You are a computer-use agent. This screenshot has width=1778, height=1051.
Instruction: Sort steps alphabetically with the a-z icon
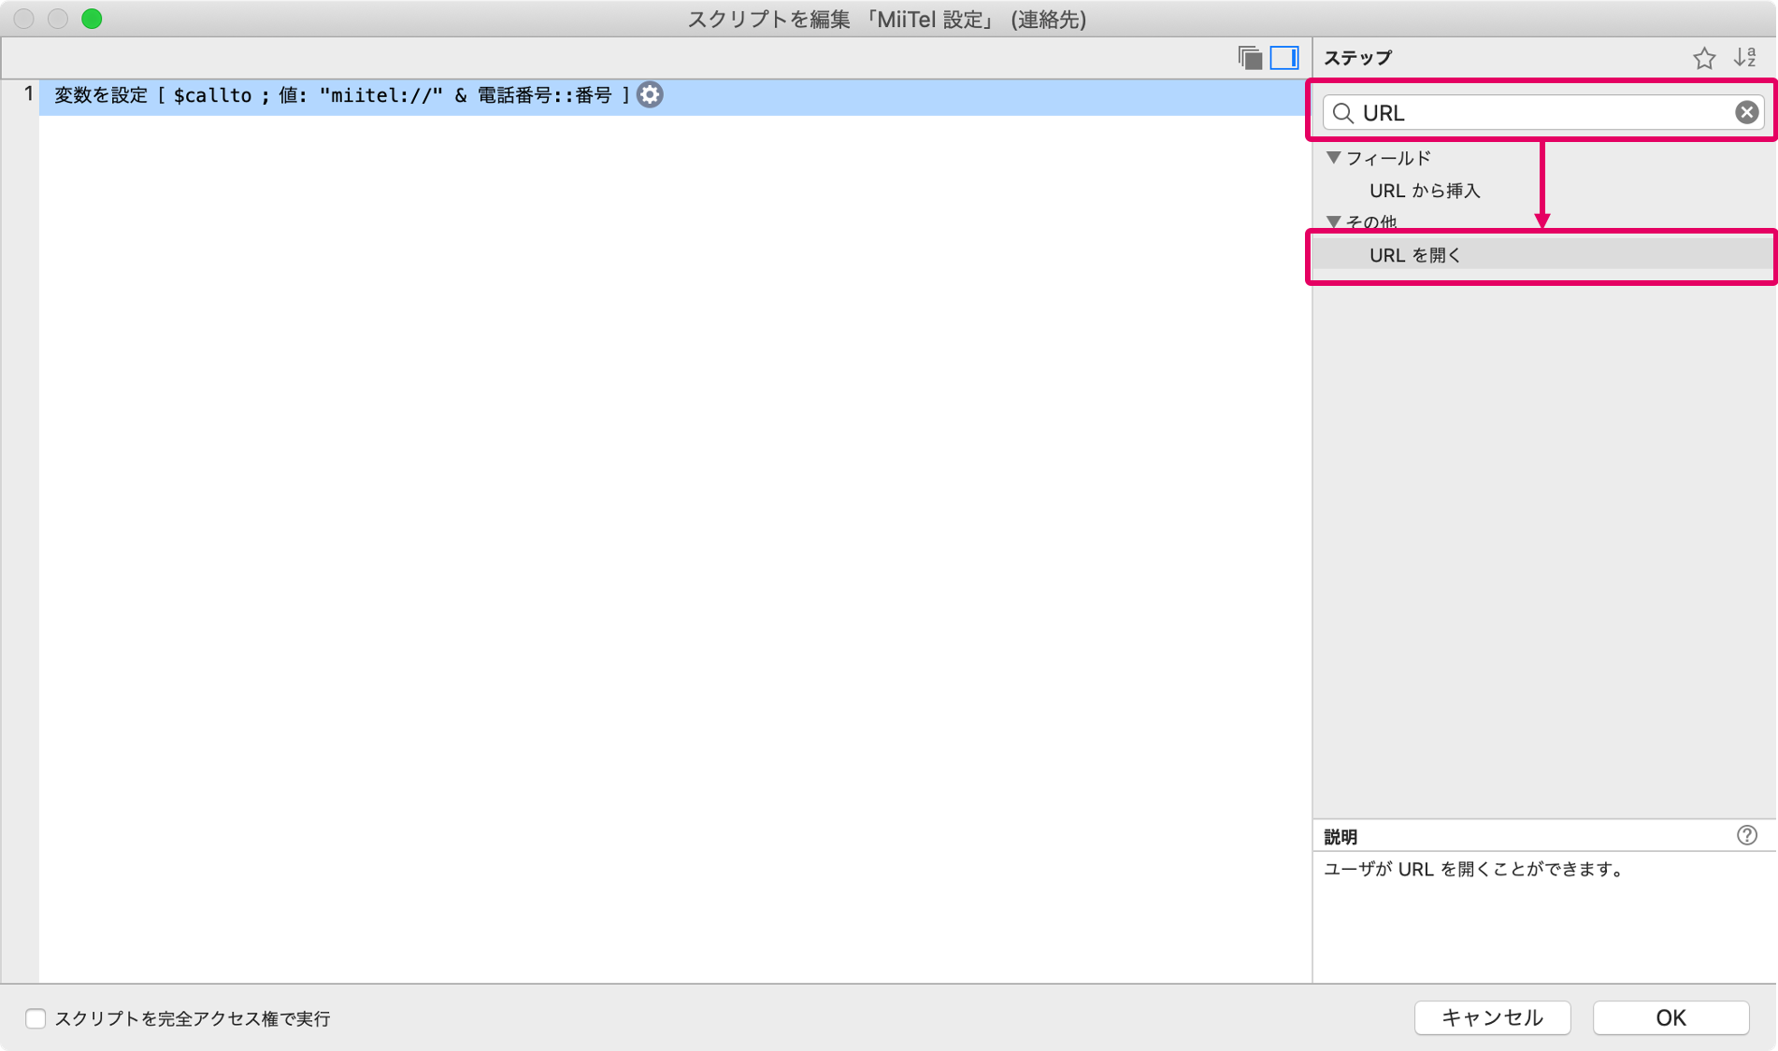(x=1745, y=58)
